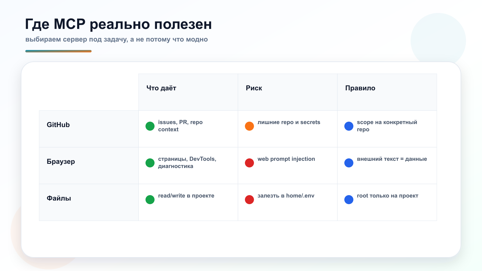
Task: Click the green dot beside страницы, DevTools, диагностика
Action: point(150,163)
